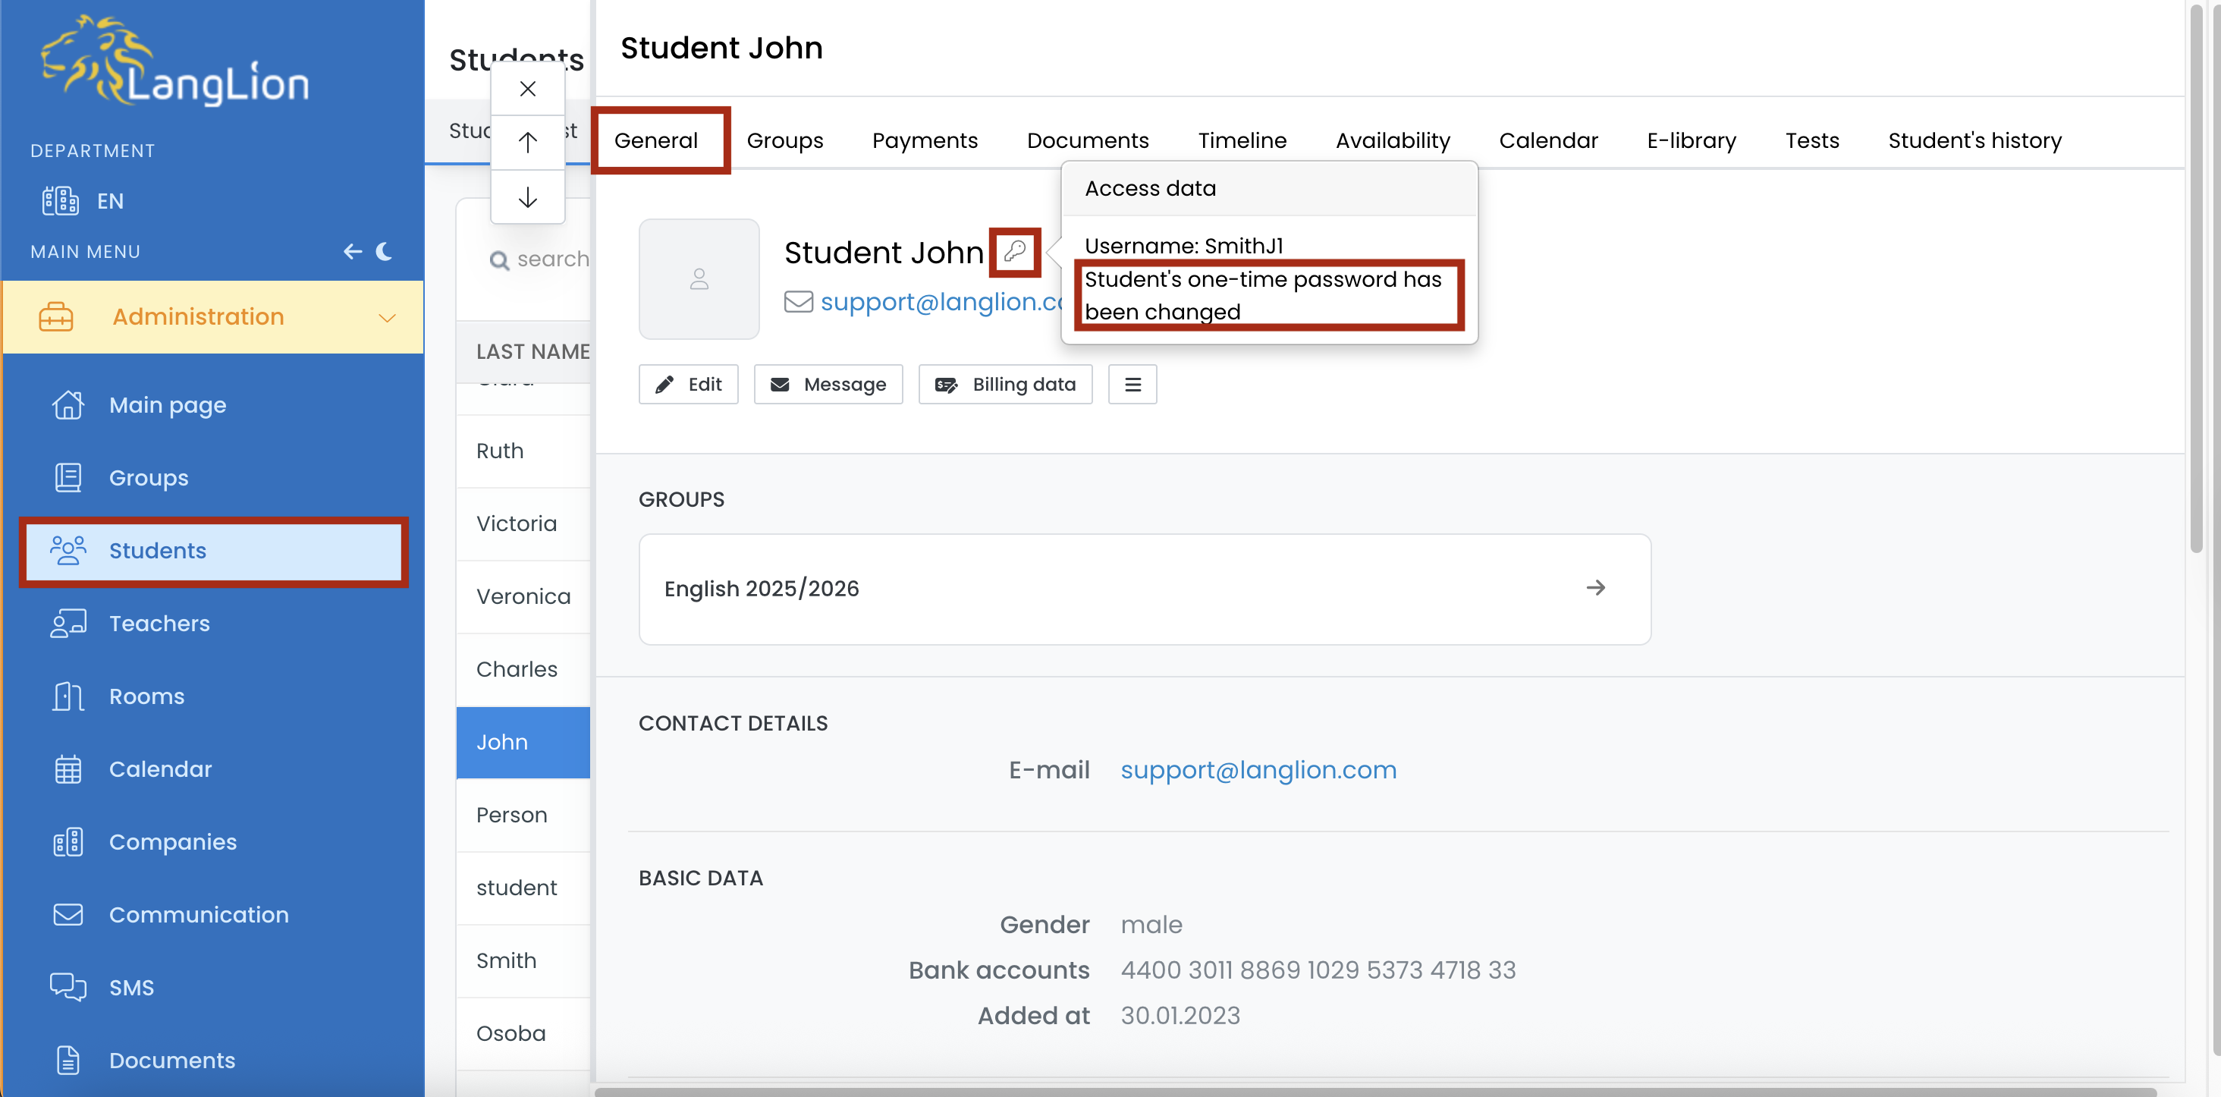This screenshot has height=1097, width=2221.
Task: Collapse main menu with left arrow
Action: tap(352, 251)
